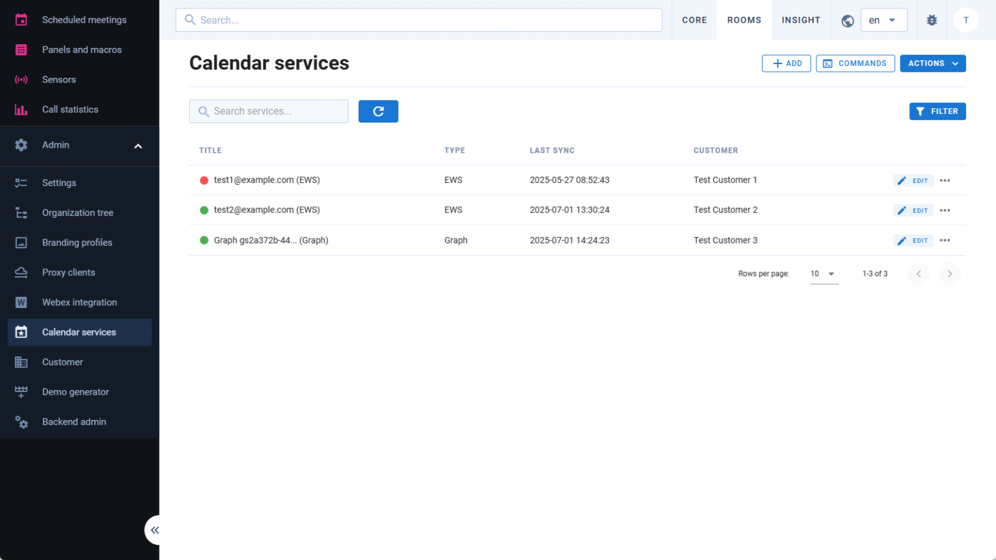996x560 pixels.
Task: Open the en language dropdown
Action: point(884,20)
